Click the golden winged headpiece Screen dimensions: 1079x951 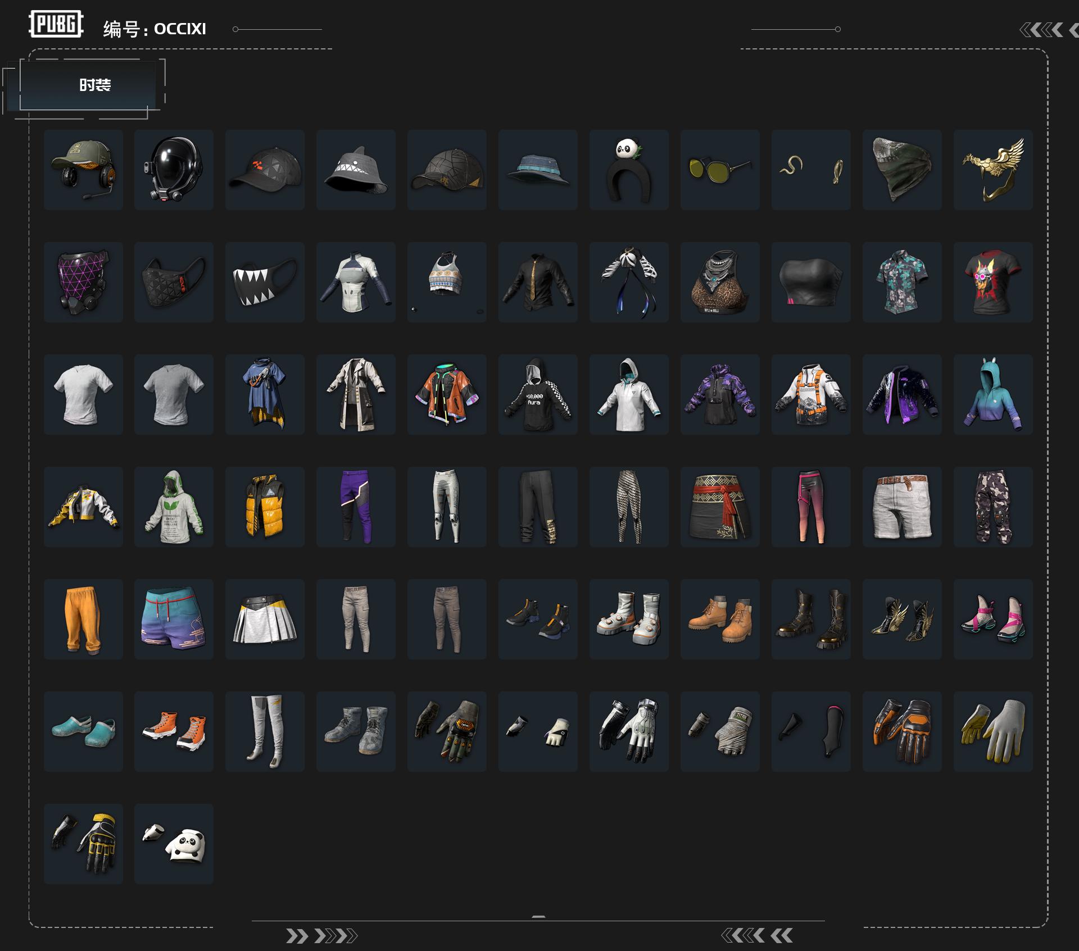click(x=993, y=170)
